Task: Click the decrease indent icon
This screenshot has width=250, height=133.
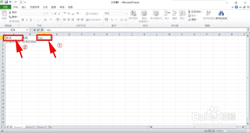Action: coord(78,20)
